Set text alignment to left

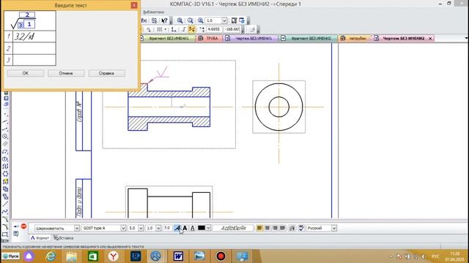pos(259,228)
